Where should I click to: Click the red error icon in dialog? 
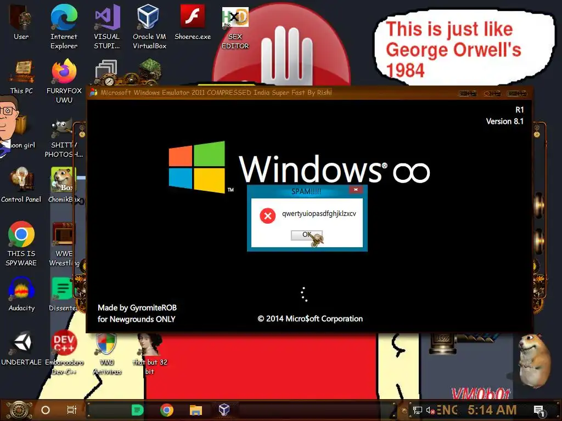coord(267,215)
